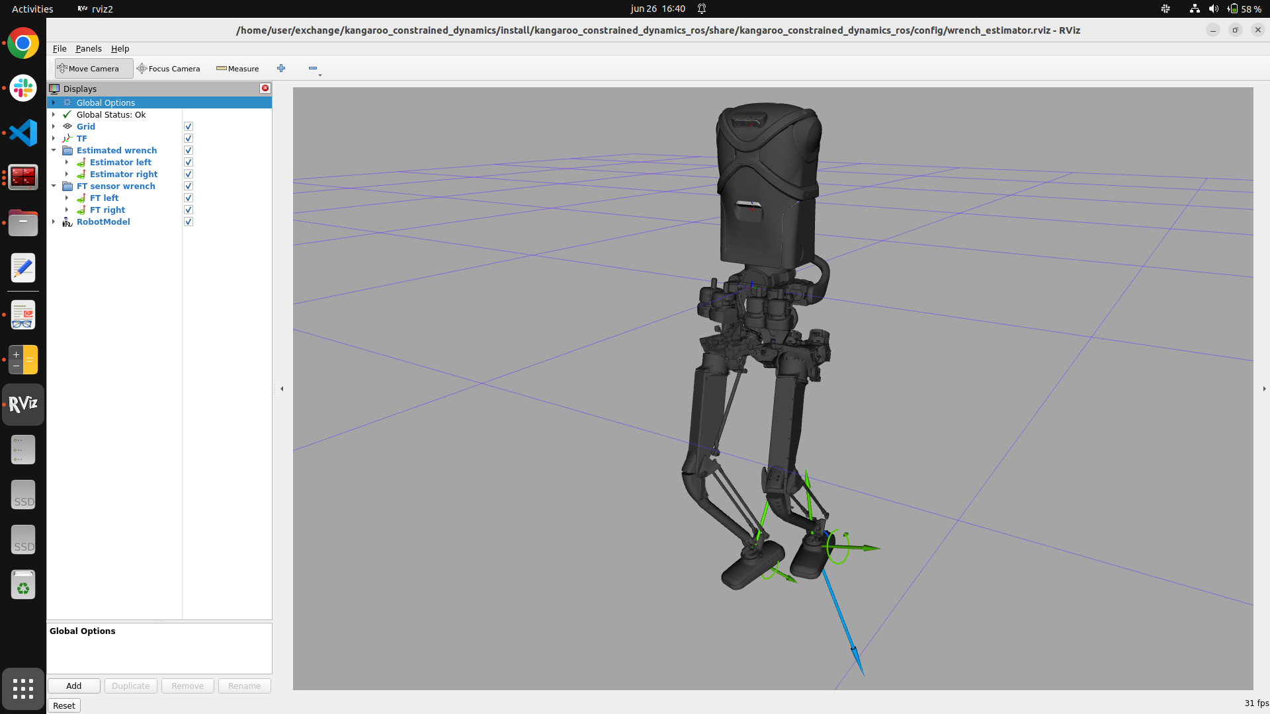
Task: Click the RobotModel robot icon
Action: 67,221
